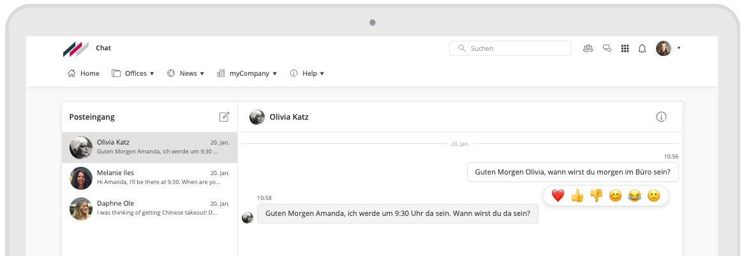Click the folder icon beside Offices
Image resolution: width=744 pixels, height=256 pixels.
click(x=115, y=73)
